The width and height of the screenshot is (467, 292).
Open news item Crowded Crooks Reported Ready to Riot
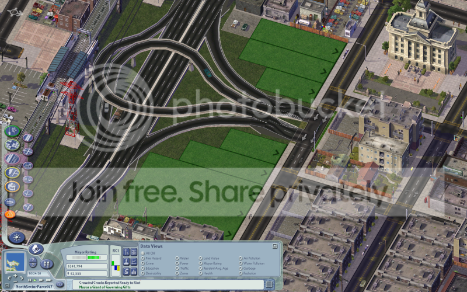(110, 283)
